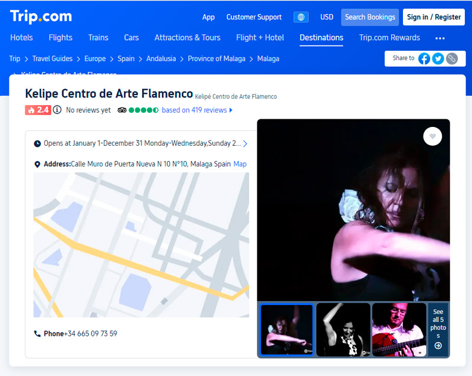
Task: Open the more options ellipsis menu
Action: click(440, 38)
